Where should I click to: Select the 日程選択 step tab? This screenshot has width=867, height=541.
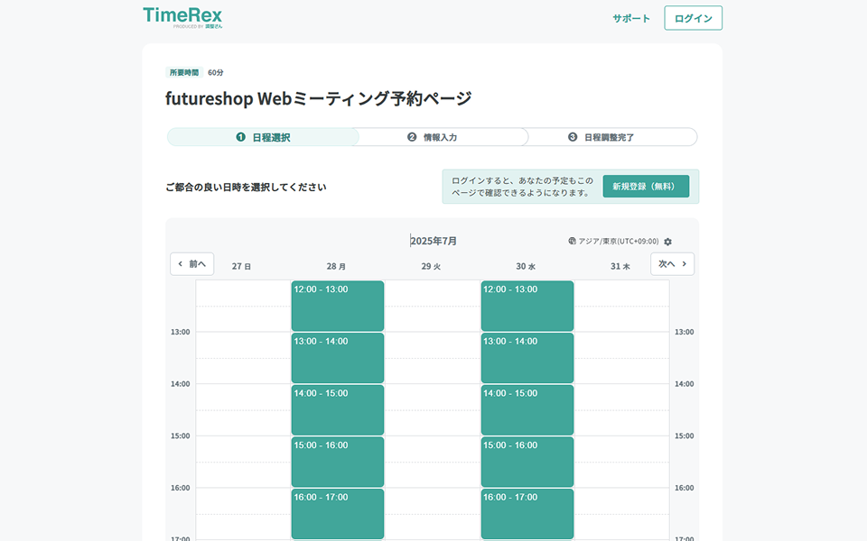(263, 137)
